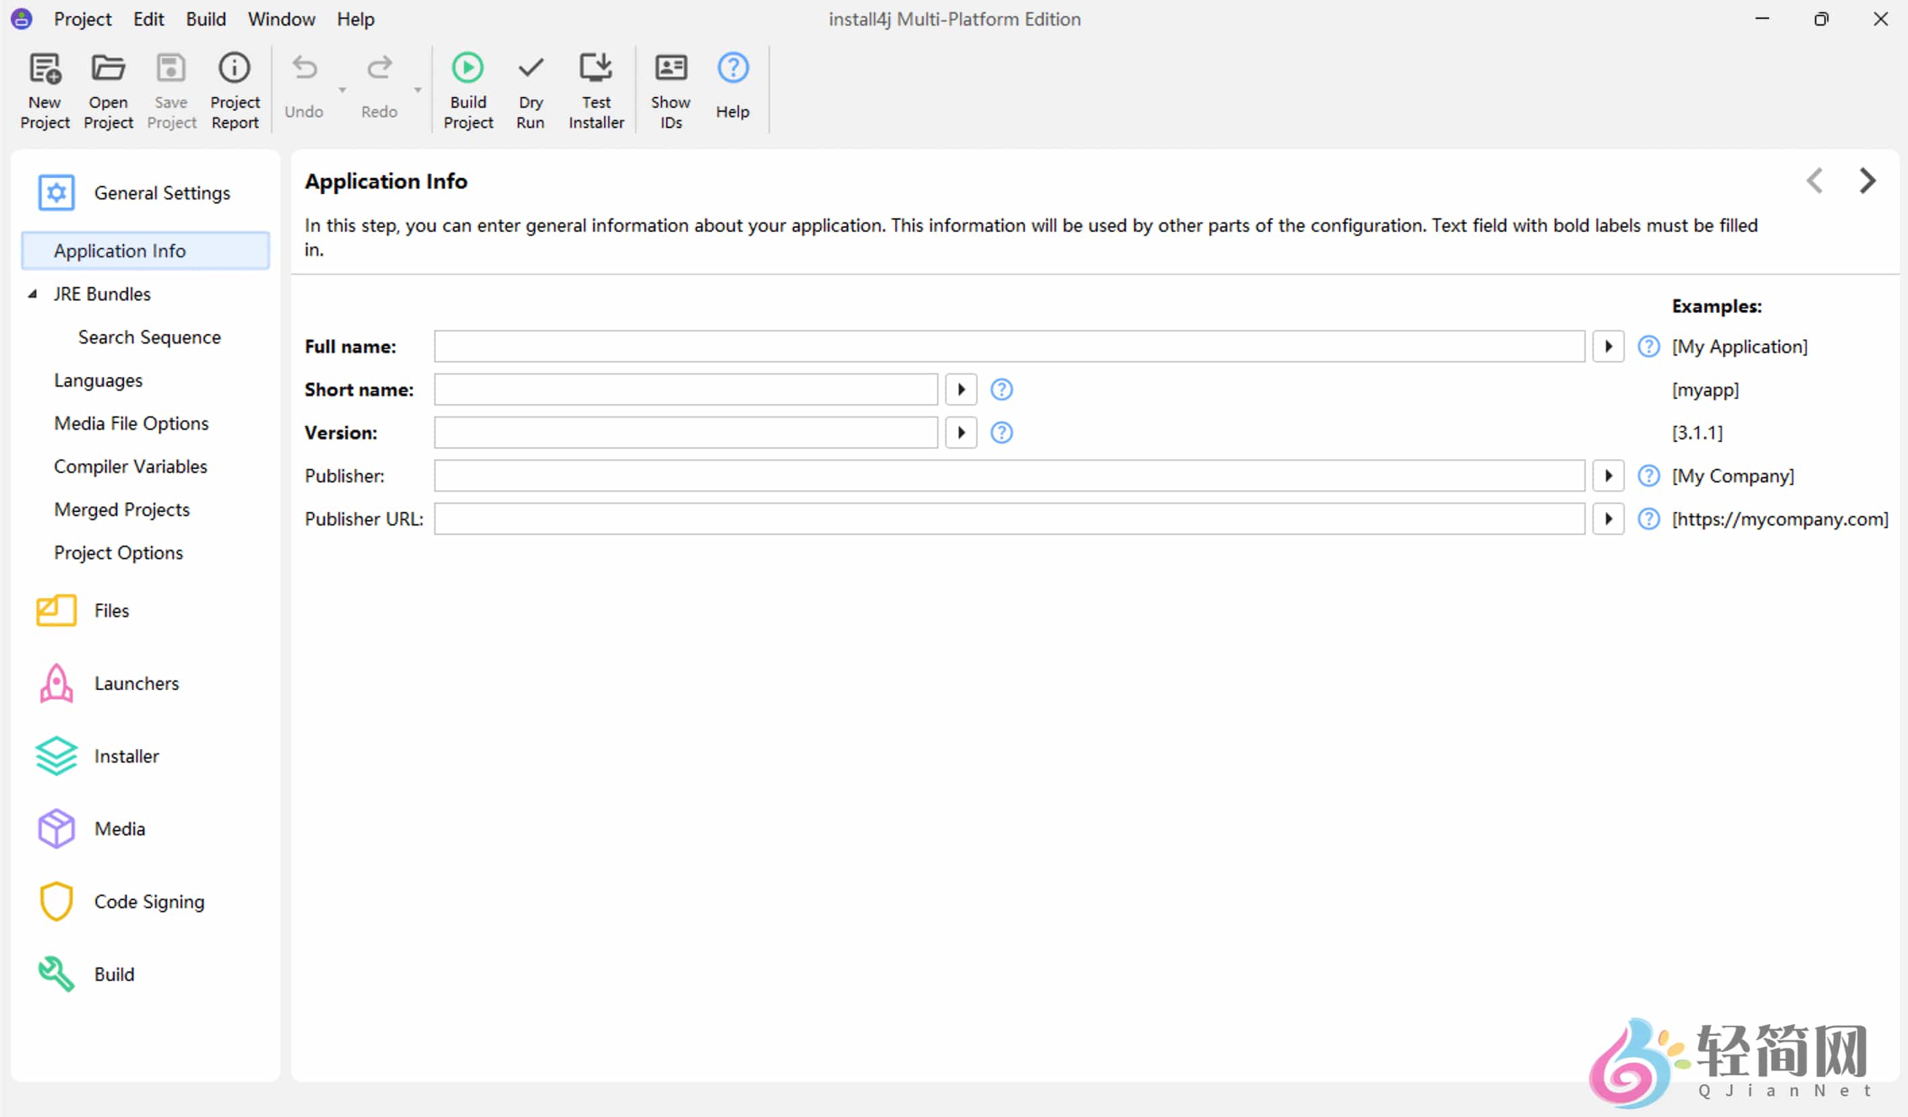Viewport: 1908px width, 1117px height.
Task: Open the Help menu
Action: [355, 19]
